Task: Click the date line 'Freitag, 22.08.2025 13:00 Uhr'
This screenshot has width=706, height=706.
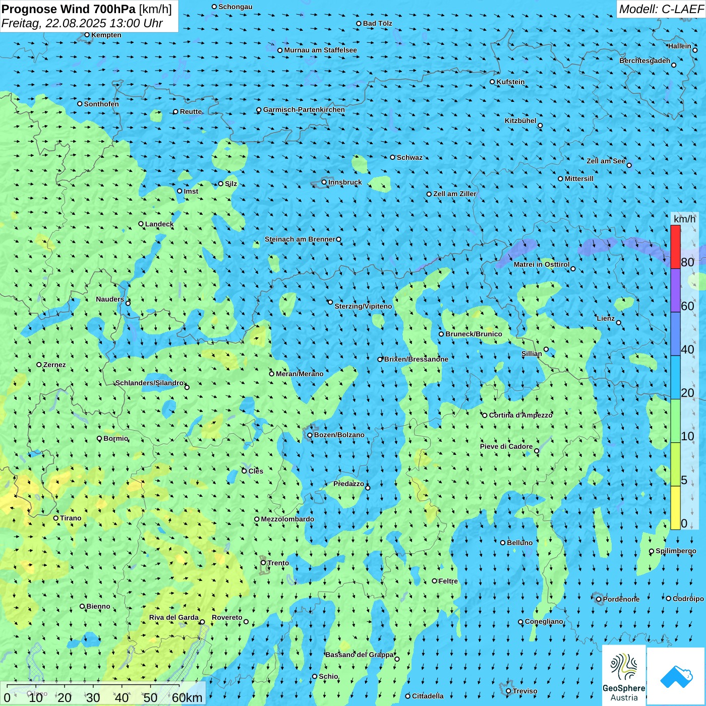Action: tap(82, 23)
